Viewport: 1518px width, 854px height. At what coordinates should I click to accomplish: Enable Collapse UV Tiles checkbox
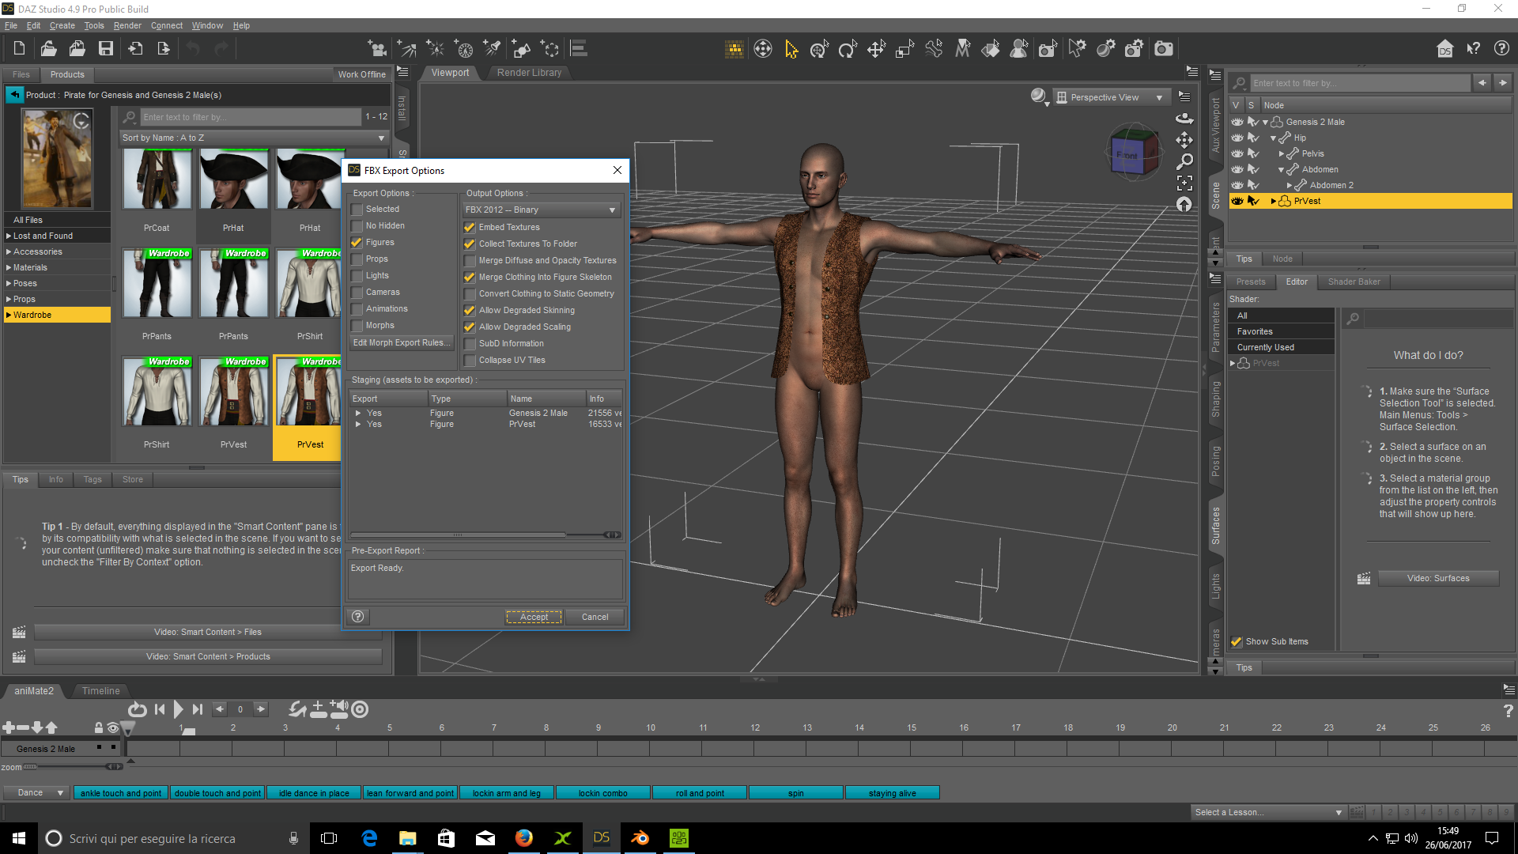[x=470, y=361]
